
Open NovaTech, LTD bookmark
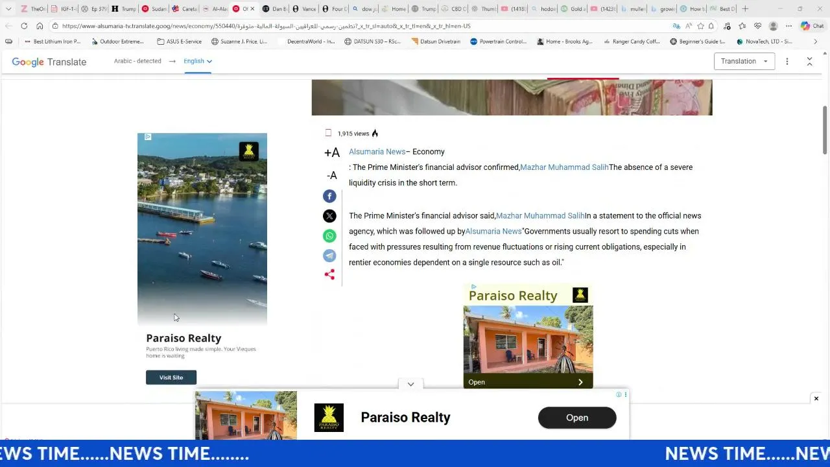764,42
